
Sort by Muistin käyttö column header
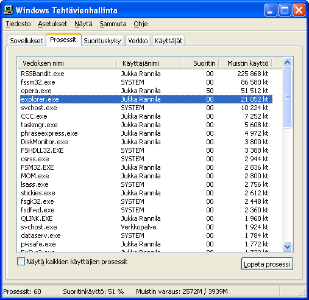pyautogui.click(x=245, y=63)
